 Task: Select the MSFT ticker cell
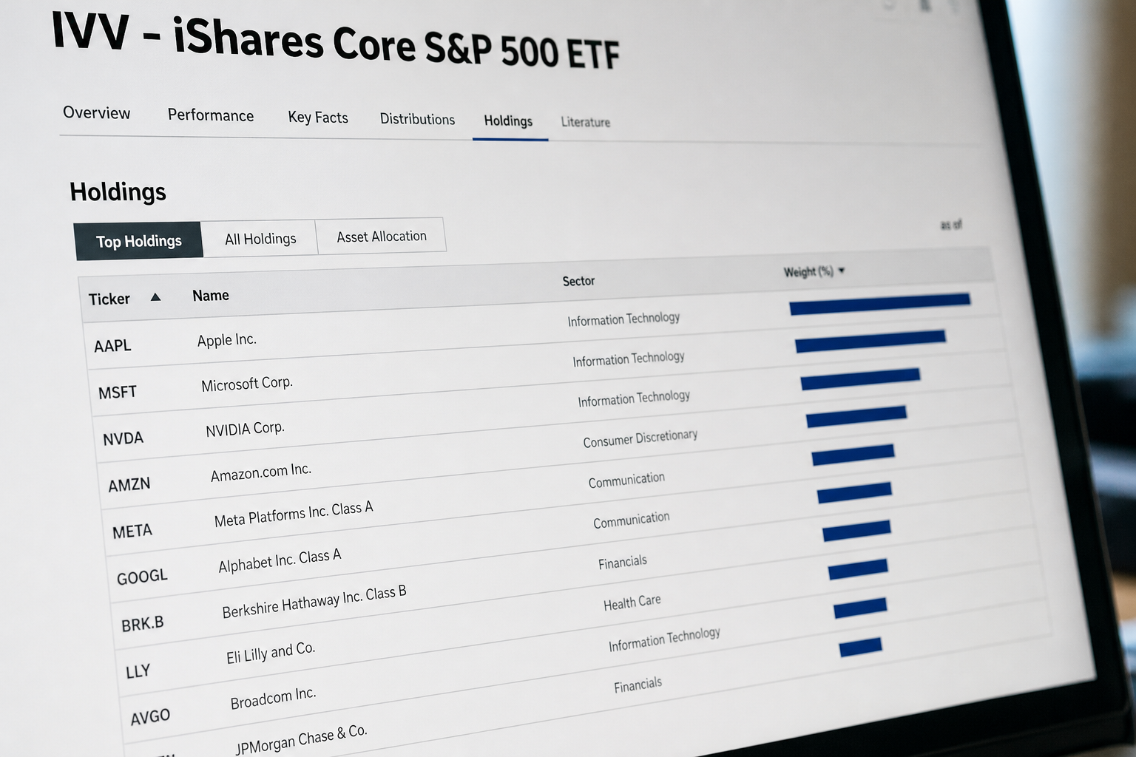coord(118,393)
